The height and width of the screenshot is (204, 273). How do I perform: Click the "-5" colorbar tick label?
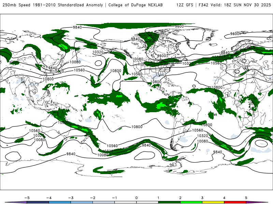(x=27, y=198)
